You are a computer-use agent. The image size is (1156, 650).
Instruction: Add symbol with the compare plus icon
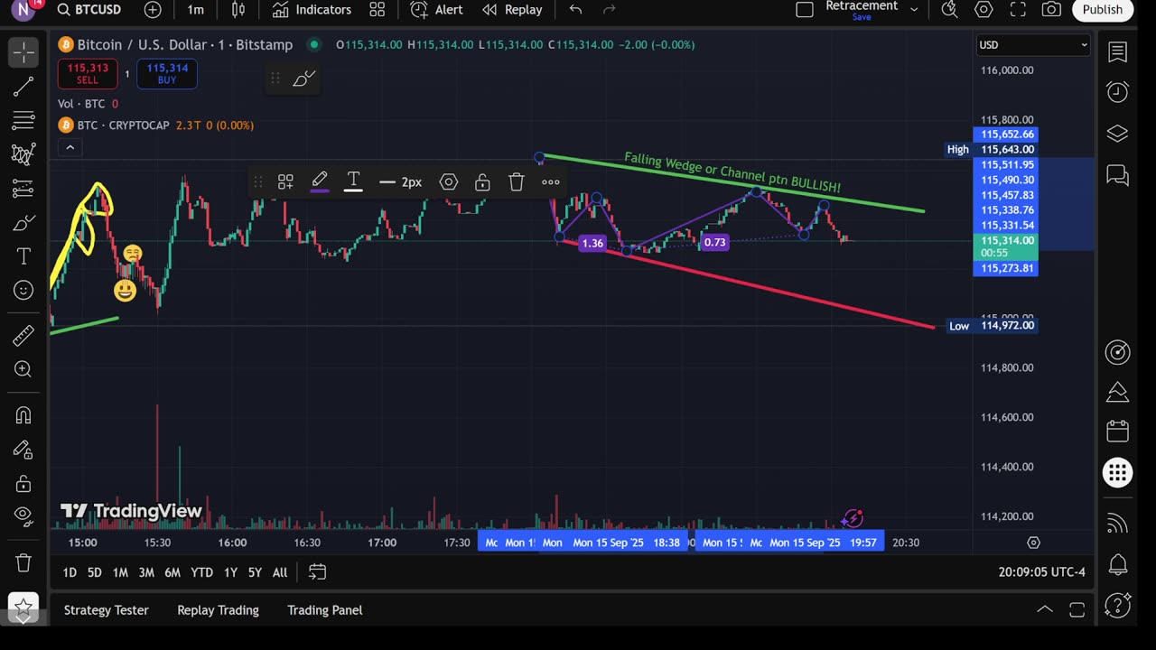pos(153,10)
